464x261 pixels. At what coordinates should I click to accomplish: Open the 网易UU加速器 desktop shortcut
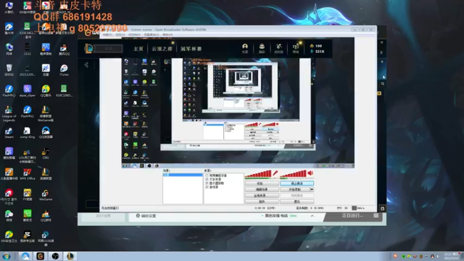(x=46, y=238)
